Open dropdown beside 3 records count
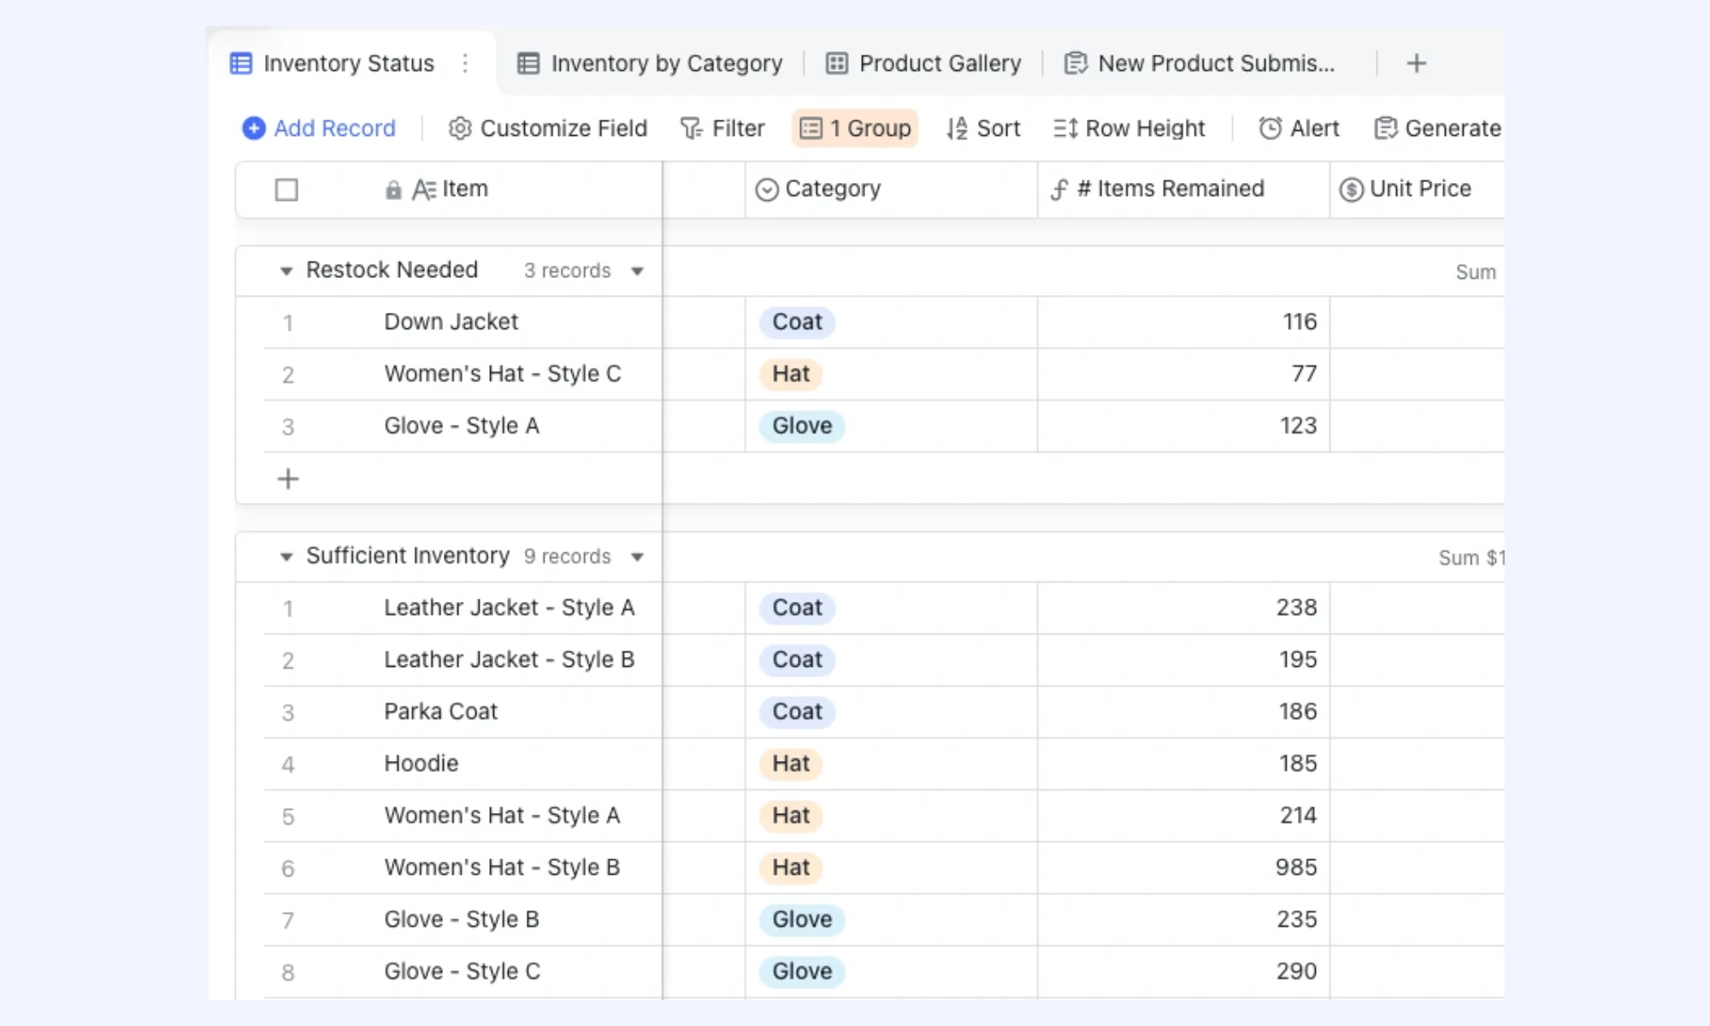 click(637, 271)
